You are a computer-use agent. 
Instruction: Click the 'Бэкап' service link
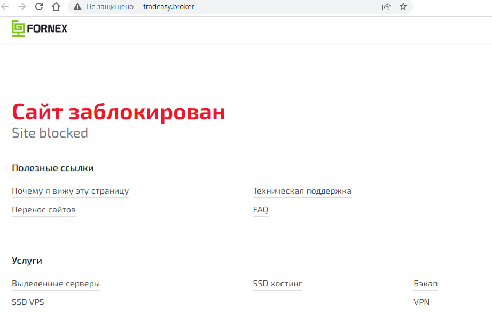click(425, 284)
